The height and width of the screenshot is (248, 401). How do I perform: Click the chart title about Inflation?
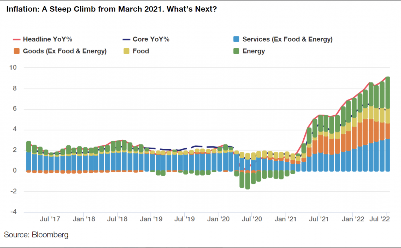[111, 9]
